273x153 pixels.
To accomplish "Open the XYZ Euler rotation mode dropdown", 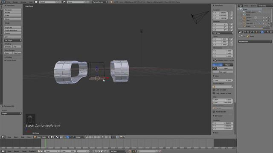I will click(223, 33).
